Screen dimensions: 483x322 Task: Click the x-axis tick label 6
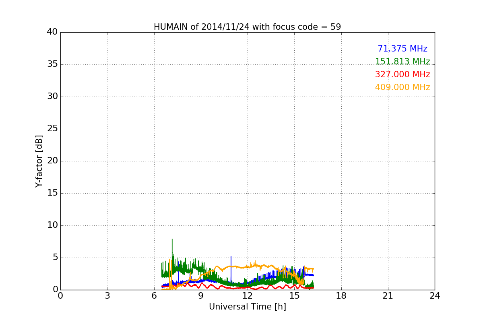pos(154,295)
